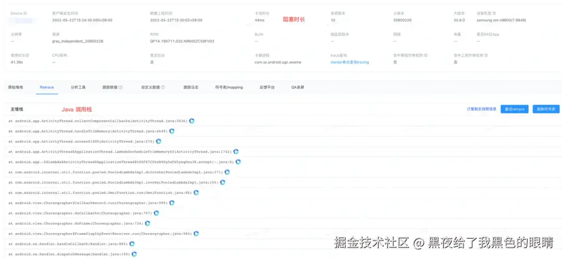
Task: Click blue icon after handleTrimMemory stack line
Action: click(x=172, y=131)
